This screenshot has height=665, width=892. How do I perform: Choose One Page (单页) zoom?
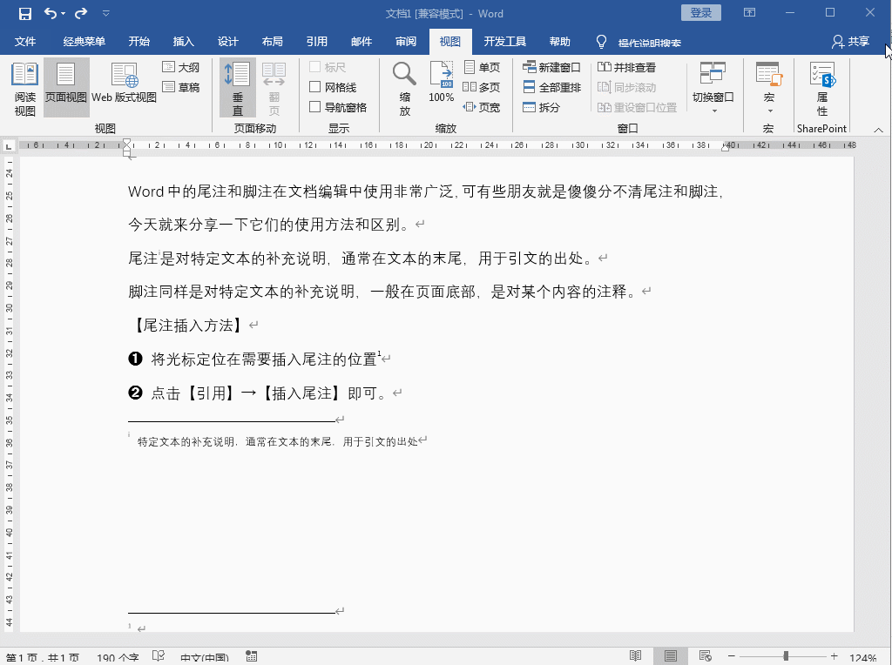coord(482,67)
